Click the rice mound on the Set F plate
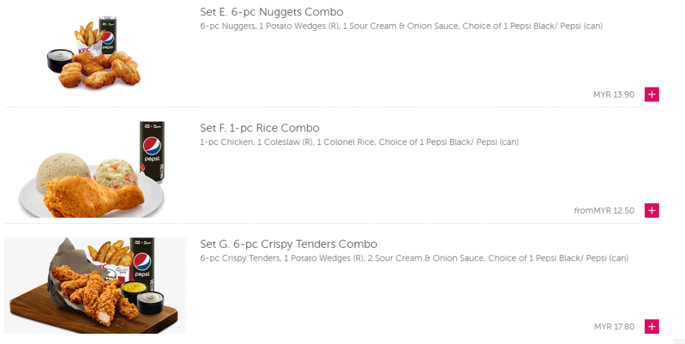Viewport: 685px width, 344px height. [59, 172]
